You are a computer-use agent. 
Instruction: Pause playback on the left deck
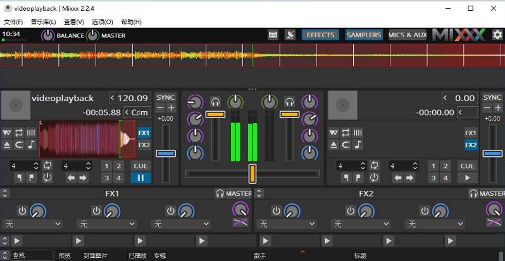pyautogui.click(x=140, y=178)
